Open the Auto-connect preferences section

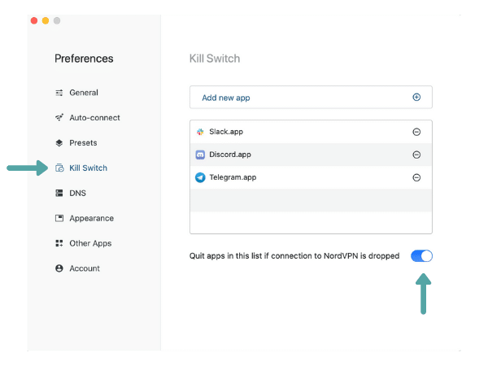pyautogui.click(x=94, y=118)
